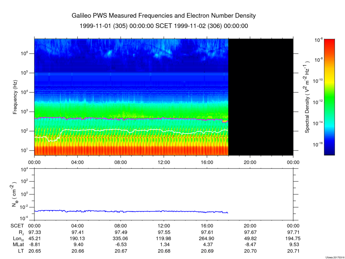Click the black data gap region in the spectrogram
Screen dimensions: 345x259
tap(261, 97)
